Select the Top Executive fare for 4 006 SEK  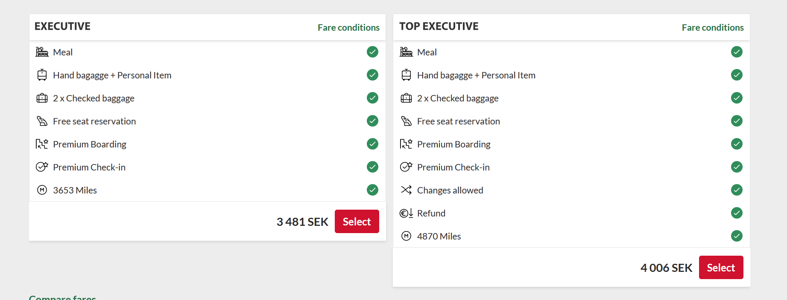coord(721,268)
